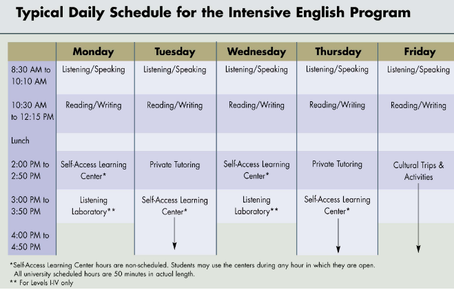Click the 4:00 PM to 4:50 PM time slot
This screenshot has height=290, width=454.
[x=32, y=241]
